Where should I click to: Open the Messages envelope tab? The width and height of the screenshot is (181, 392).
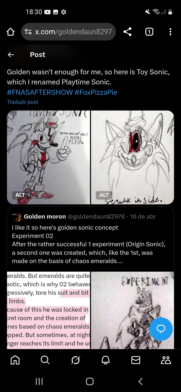(136, 360)
